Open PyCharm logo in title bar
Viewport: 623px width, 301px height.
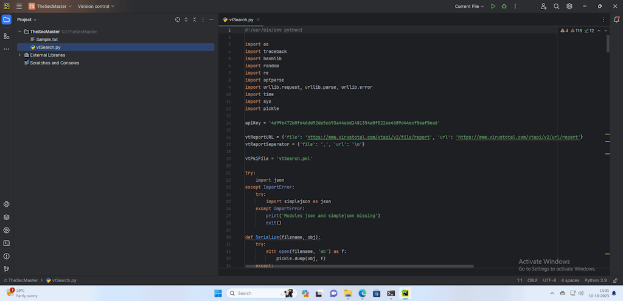click(x=6, y=6)
